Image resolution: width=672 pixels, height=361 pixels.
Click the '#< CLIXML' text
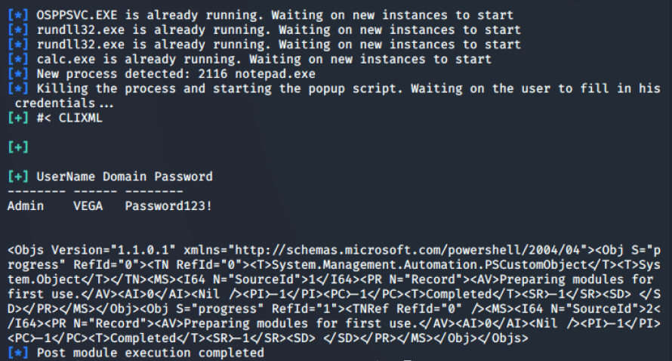[69, 118]
